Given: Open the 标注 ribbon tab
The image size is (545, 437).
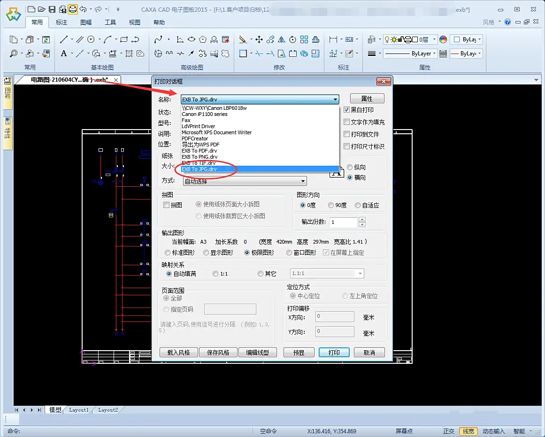Looking at the screenshot, I should [x=61, y=22].
